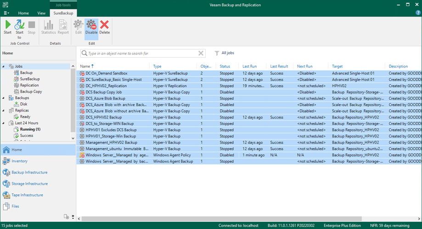Collapse the Last 24 Hours node
This screenshot has height=229, width=422.
tap(4, 123)
